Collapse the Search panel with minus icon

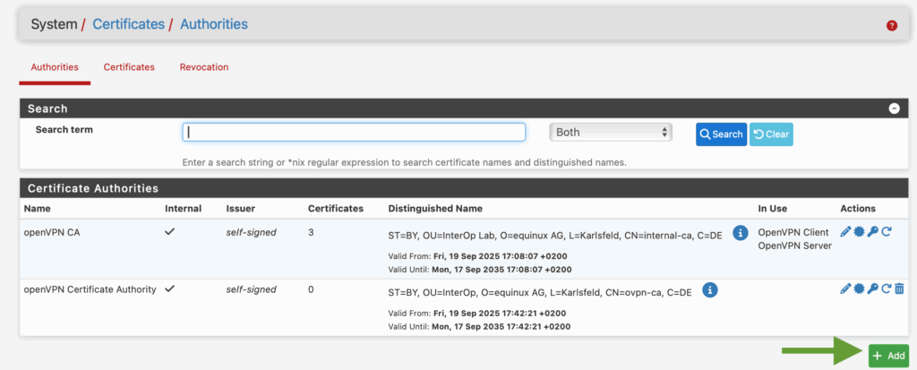coord(893,108)
